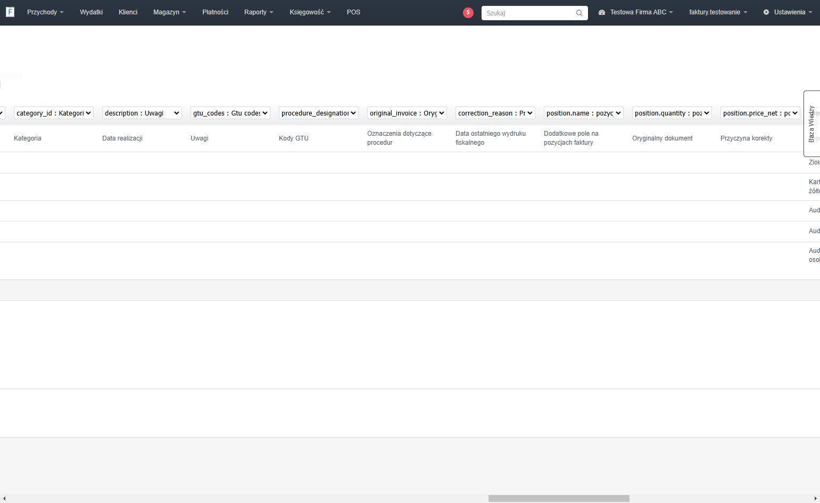This screenshot has height=503, width=820.
Task: Open the position.price_net mapping dropdown
Action: coord(760,113)
